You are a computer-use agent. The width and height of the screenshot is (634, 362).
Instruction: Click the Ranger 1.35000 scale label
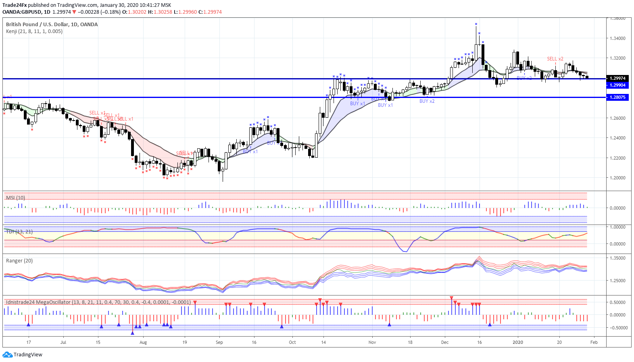pyautogui.click(x=617, y=258)
